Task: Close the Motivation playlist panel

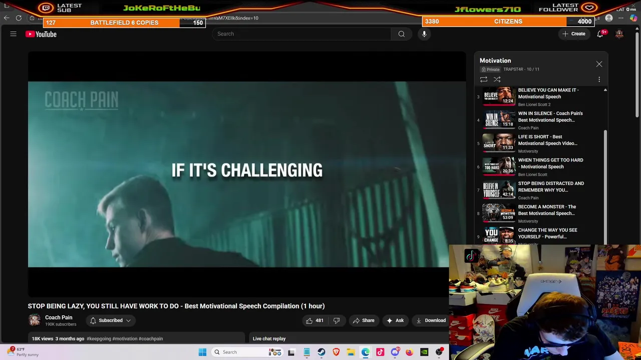Action: tap(599, 64)
